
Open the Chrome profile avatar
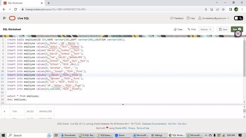point(236,9)
